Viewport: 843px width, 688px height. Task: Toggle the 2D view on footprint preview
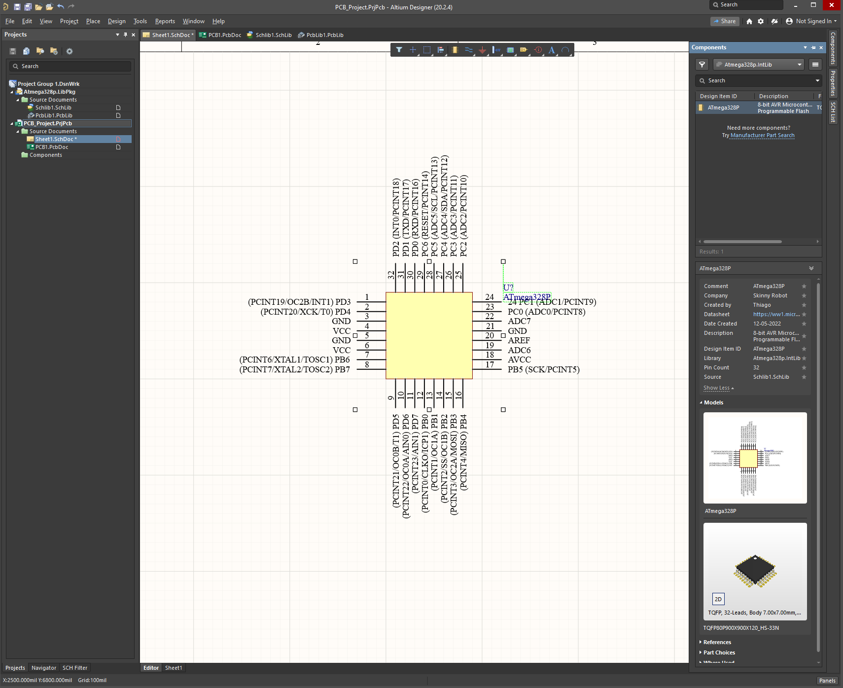click(718, 599)
